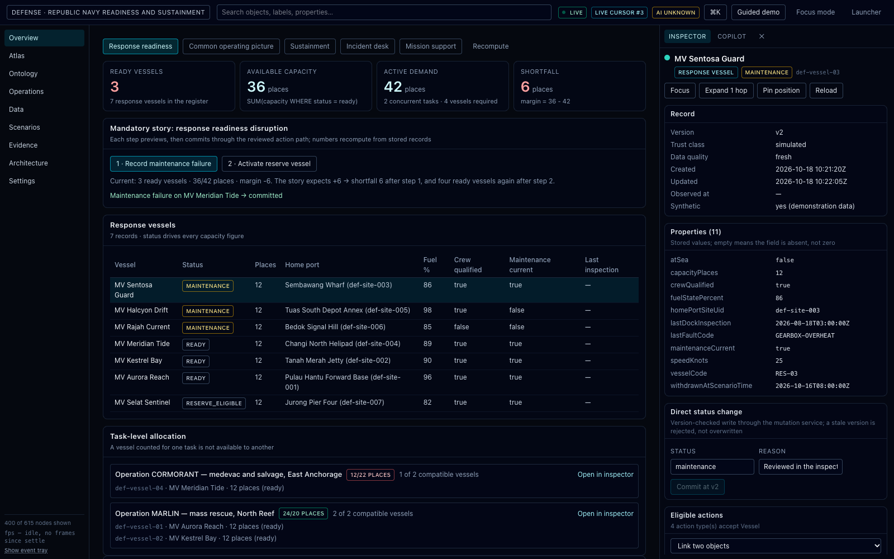Image resolution: width=894 pixels, height=559 pixels.
Task: Click the SHORTFALL metric card
Action: pos(579,86)
